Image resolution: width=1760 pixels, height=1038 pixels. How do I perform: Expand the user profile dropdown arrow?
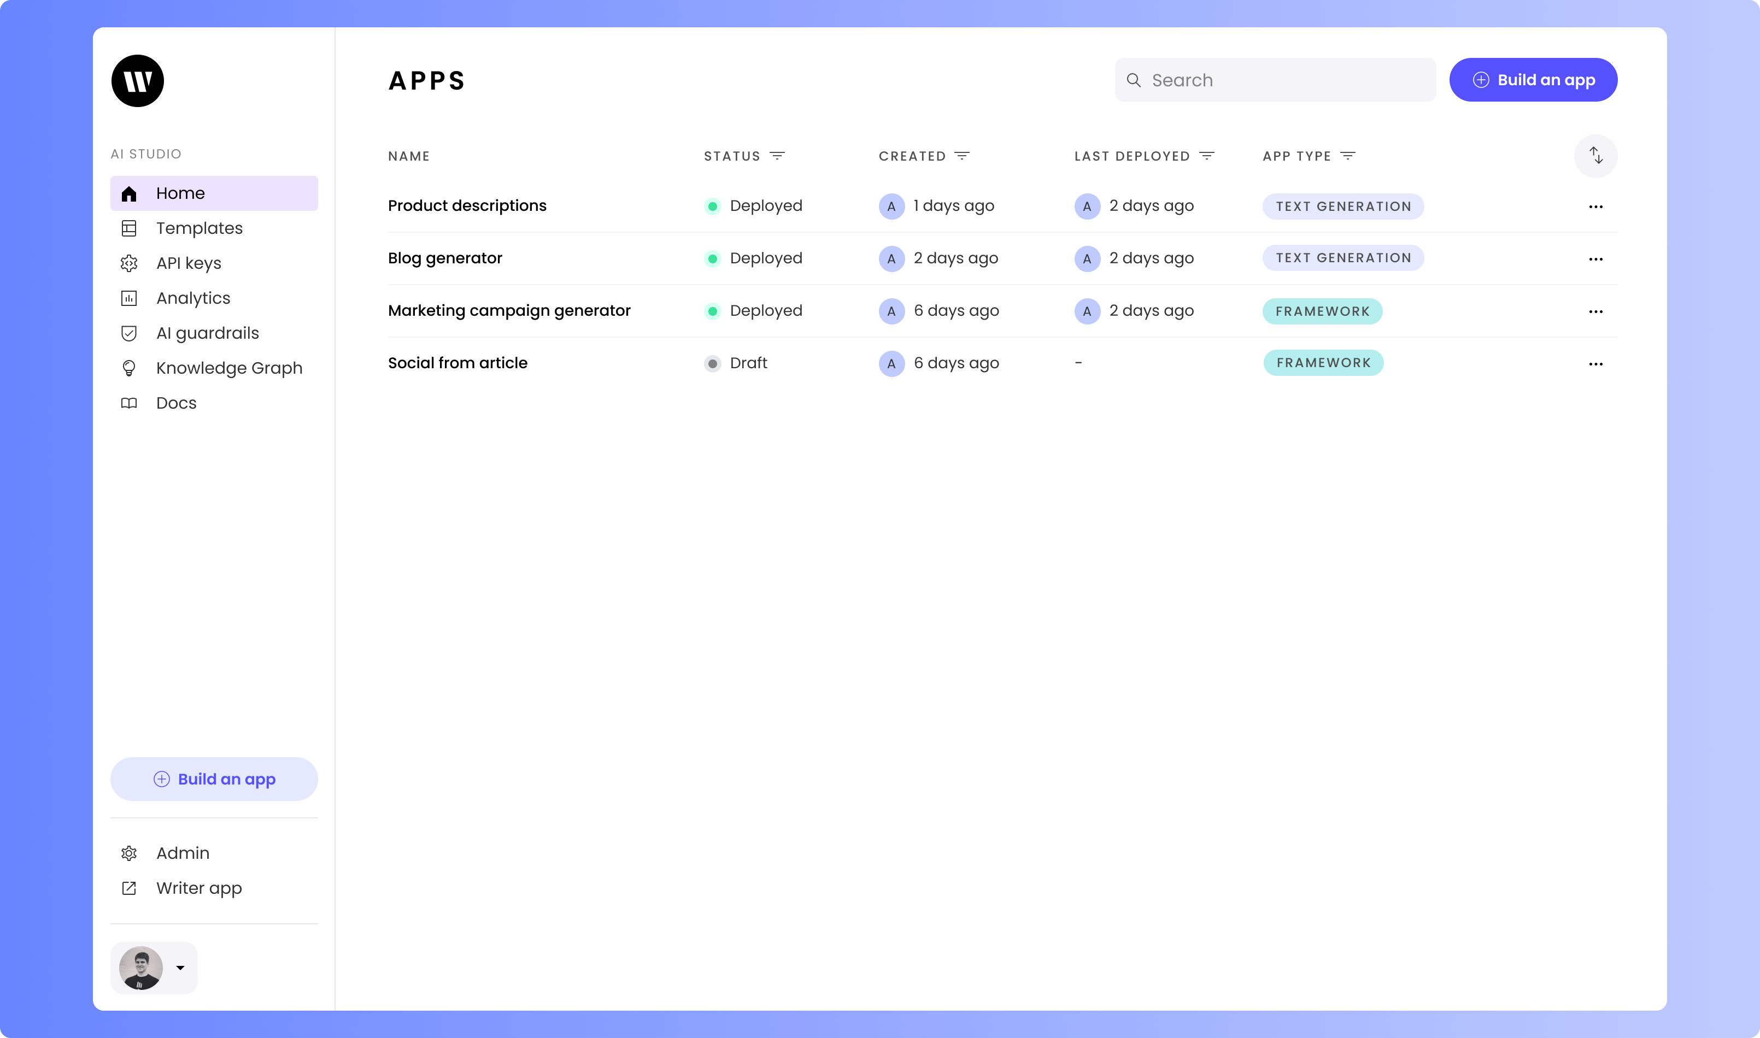pos(180,968)
